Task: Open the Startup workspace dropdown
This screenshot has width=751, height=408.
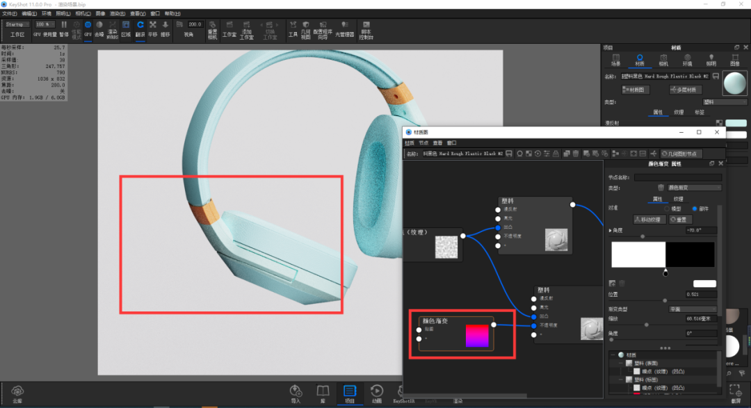Action: click(17, 24)
